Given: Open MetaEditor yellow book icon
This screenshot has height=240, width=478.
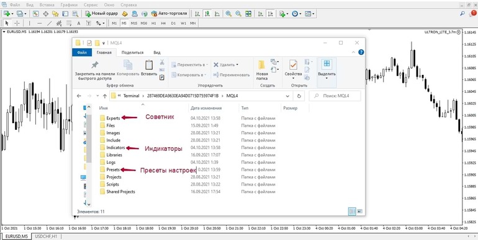Looking at the screenshot, I should click(x=124, y=14).
